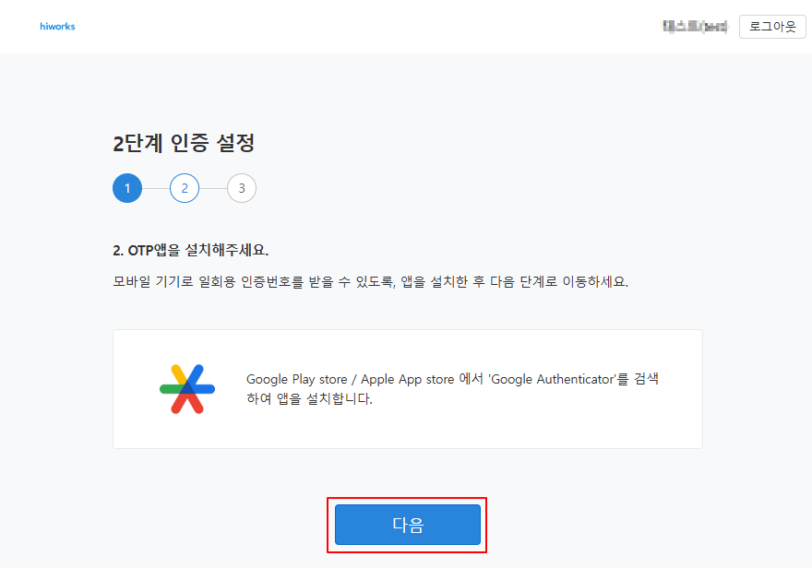
Task: Click the connector line between steps 1 and 2
Action: [x=156, y=188]
